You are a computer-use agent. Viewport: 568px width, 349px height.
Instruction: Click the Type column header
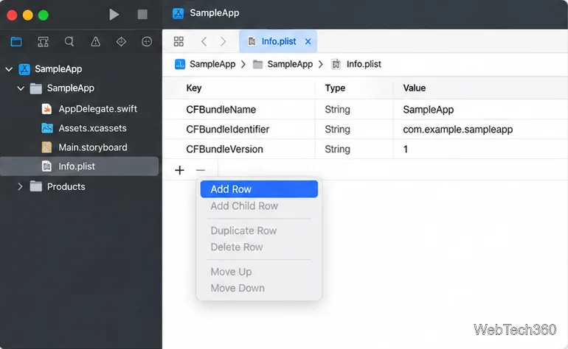point(335,88)
